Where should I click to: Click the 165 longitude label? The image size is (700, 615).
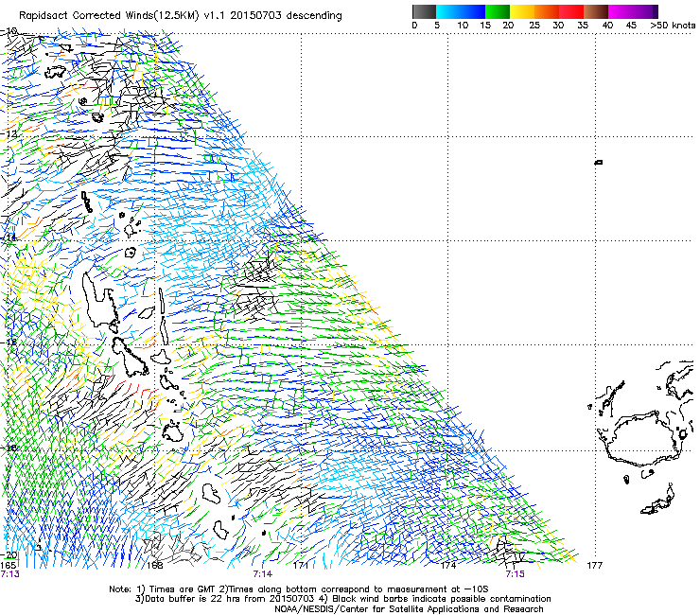point(8,566)
